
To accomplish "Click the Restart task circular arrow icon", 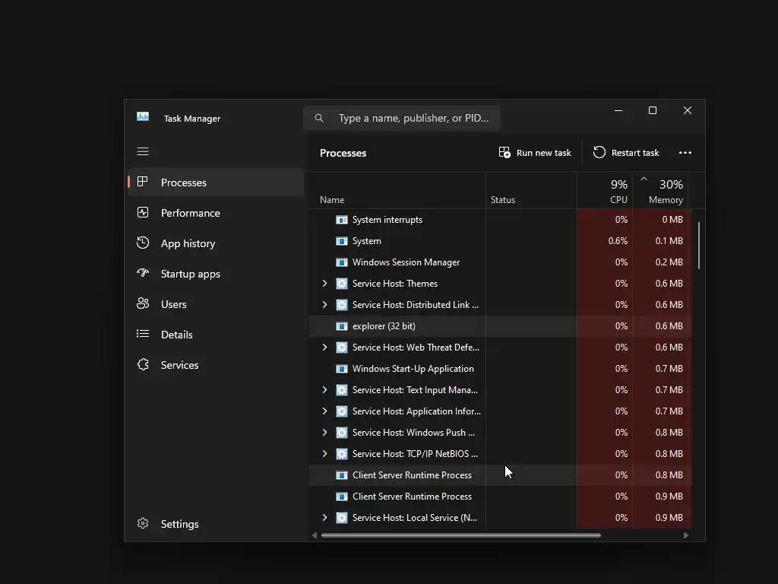I will tap(599, 152).
